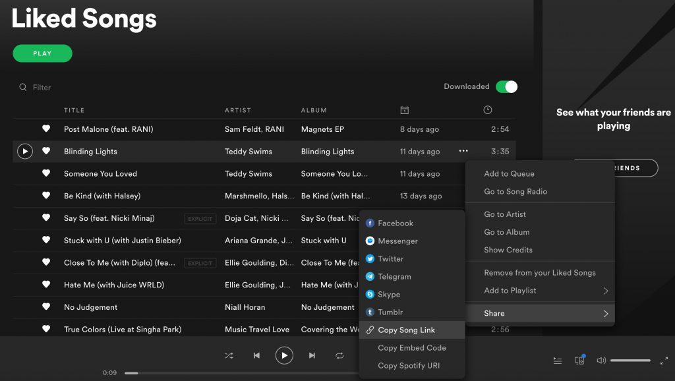Turn off the Downloaded switch

pyautogui.click(x=506, y=86)
